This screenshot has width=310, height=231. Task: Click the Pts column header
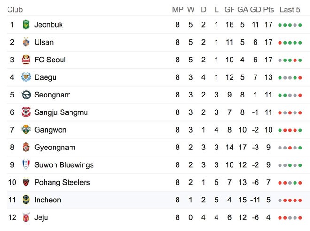[x=268, y=9]
